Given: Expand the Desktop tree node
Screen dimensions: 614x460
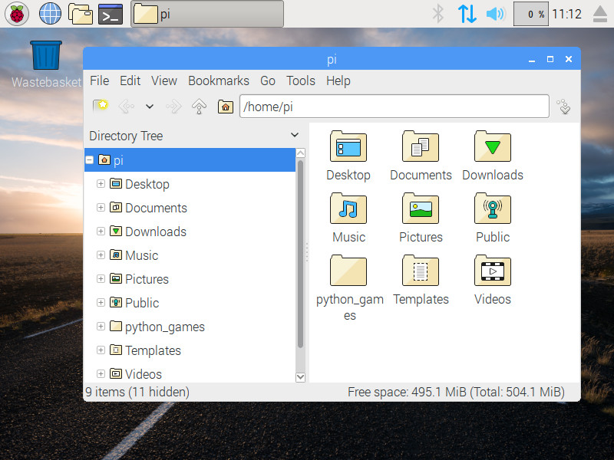Looking at the screenshot, I should pos(101,183).
